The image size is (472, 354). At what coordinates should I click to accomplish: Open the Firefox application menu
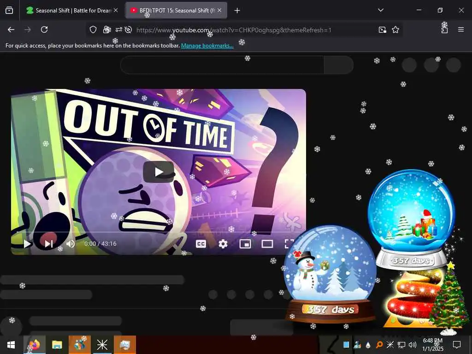pos(460,29)
